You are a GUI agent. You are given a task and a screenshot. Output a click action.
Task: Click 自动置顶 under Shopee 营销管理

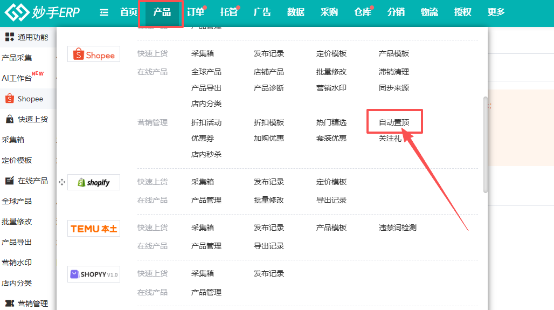pos(394,122)
